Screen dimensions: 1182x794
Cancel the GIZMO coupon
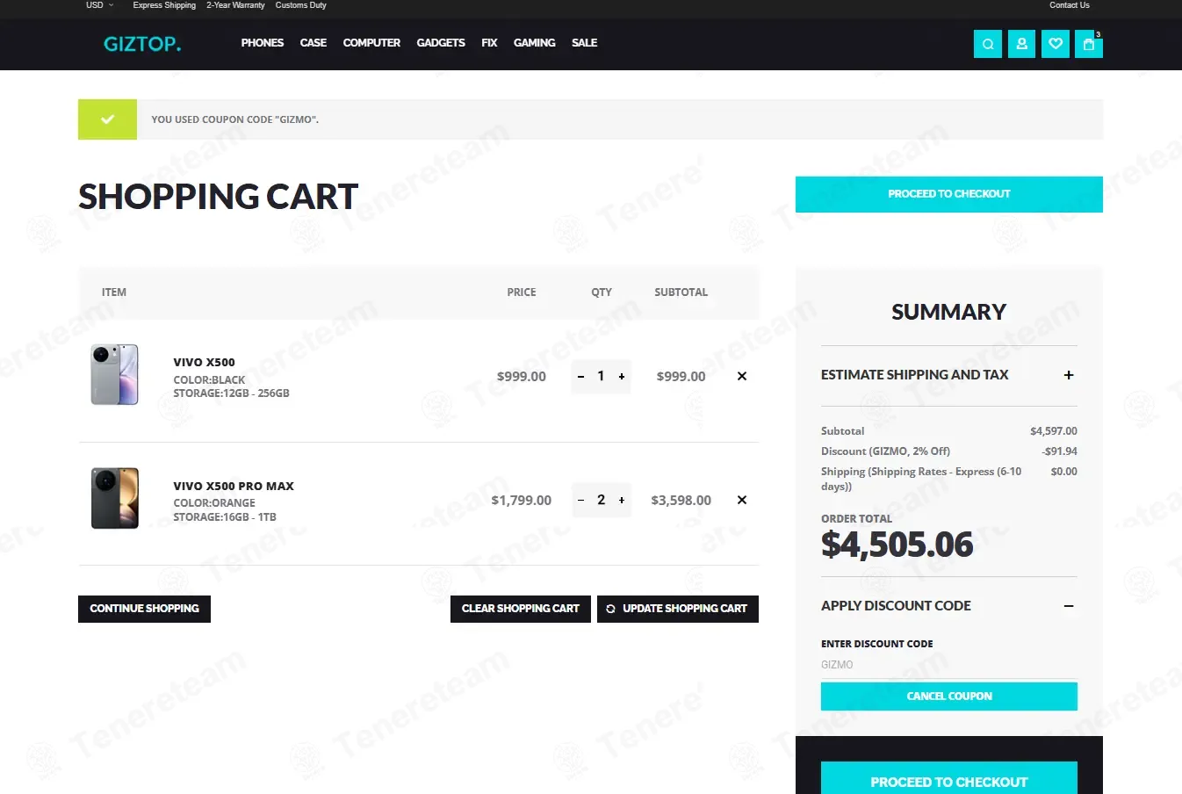[x=949, y=697]
